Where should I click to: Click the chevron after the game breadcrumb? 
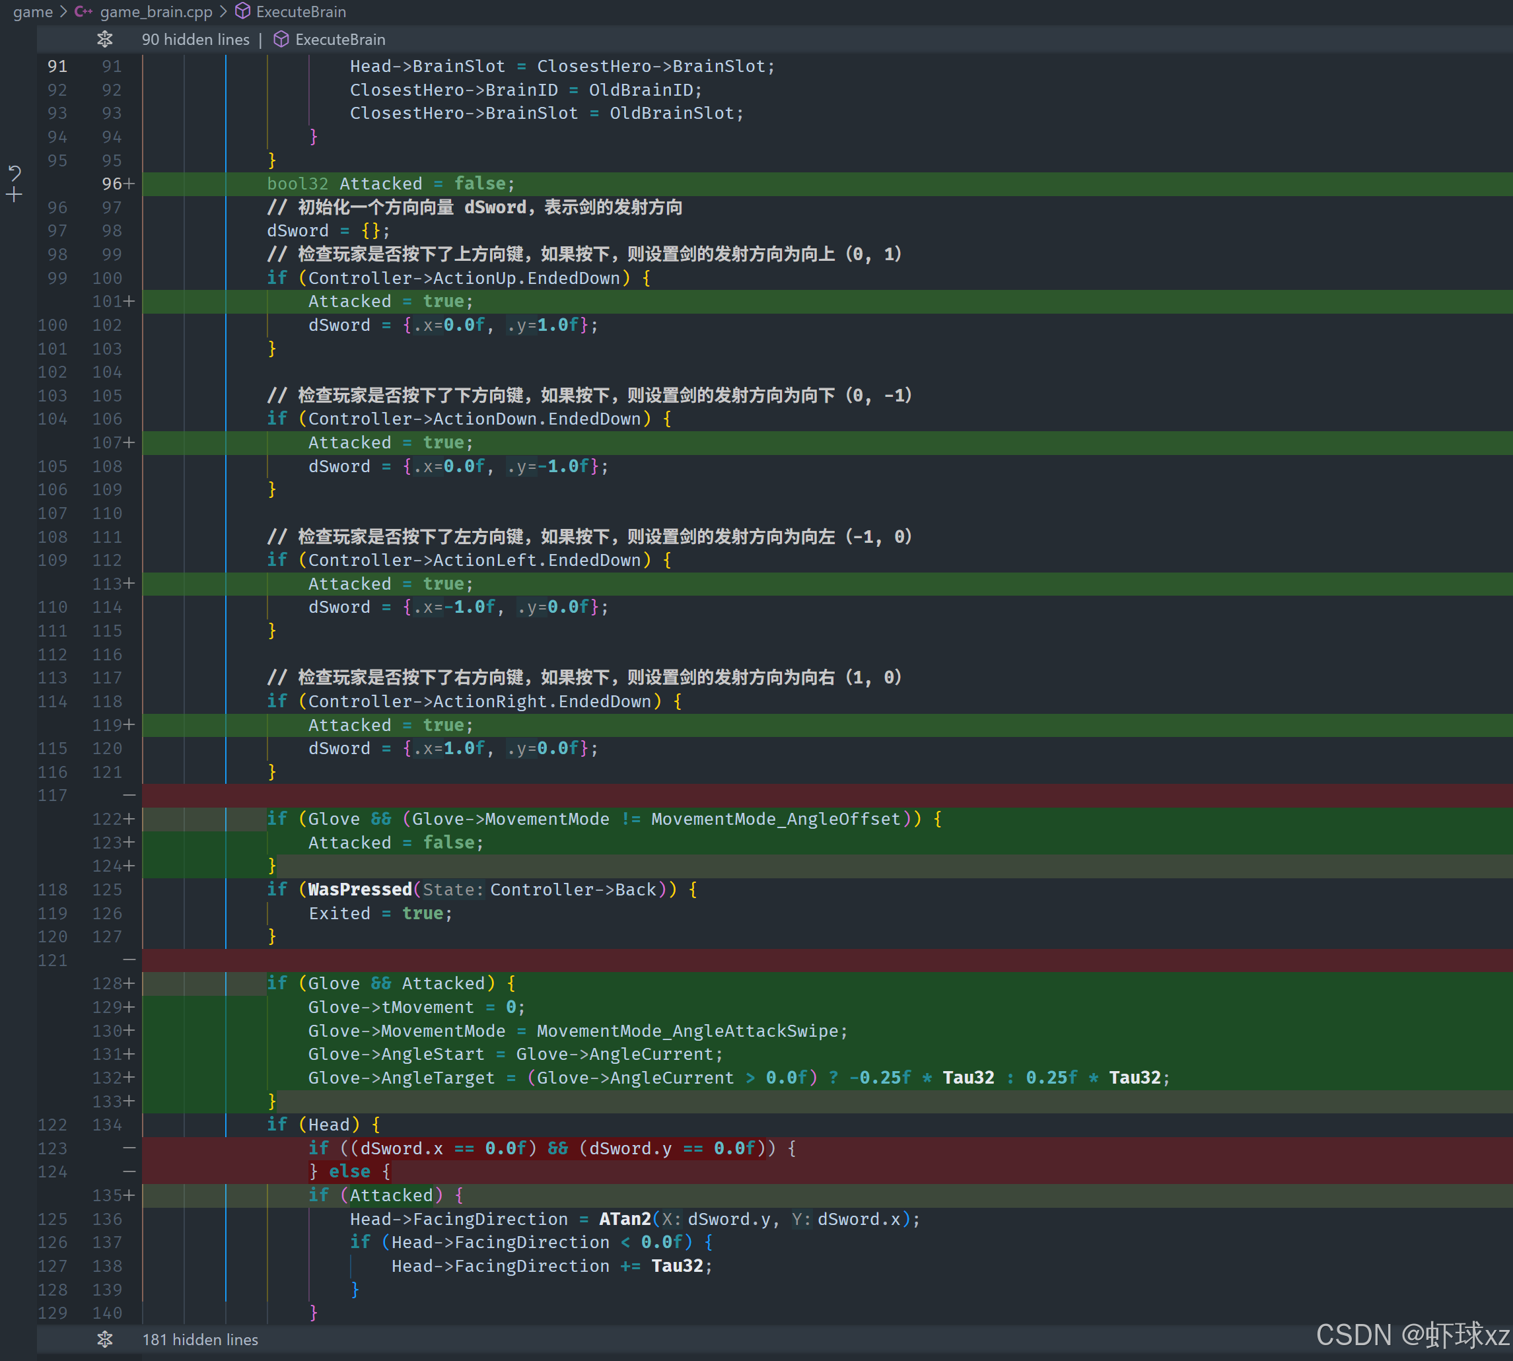click(63, 12)
